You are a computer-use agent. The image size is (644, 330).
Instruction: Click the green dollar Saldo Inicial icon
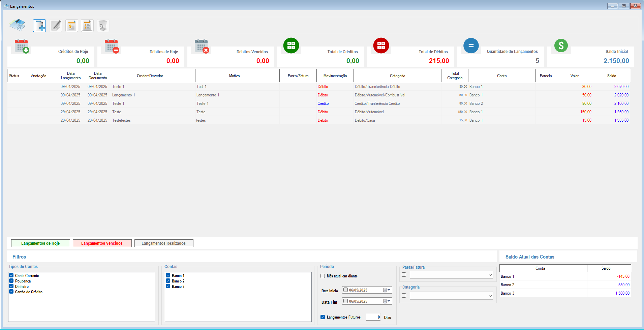[x=561, y=46]
